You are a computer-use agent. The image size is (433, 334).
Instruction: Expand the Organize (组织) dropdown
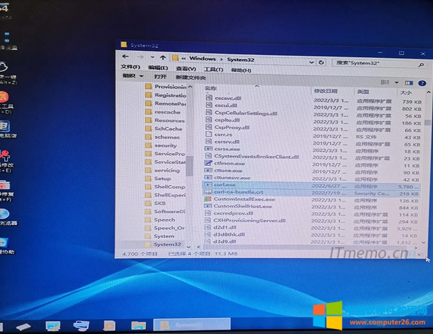(132, 76)
